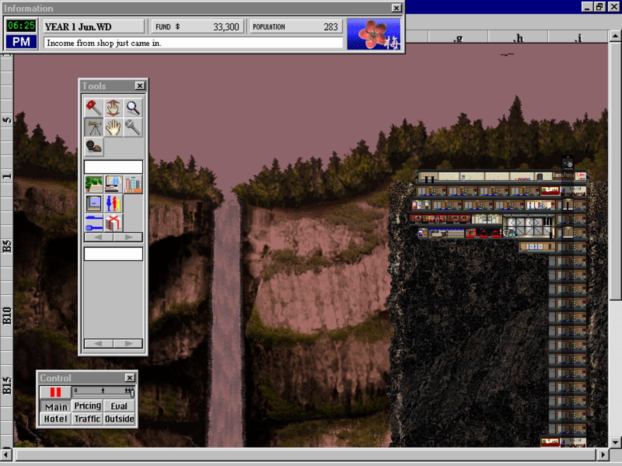Show the next category page with right arrow

(x=128, y=237)
